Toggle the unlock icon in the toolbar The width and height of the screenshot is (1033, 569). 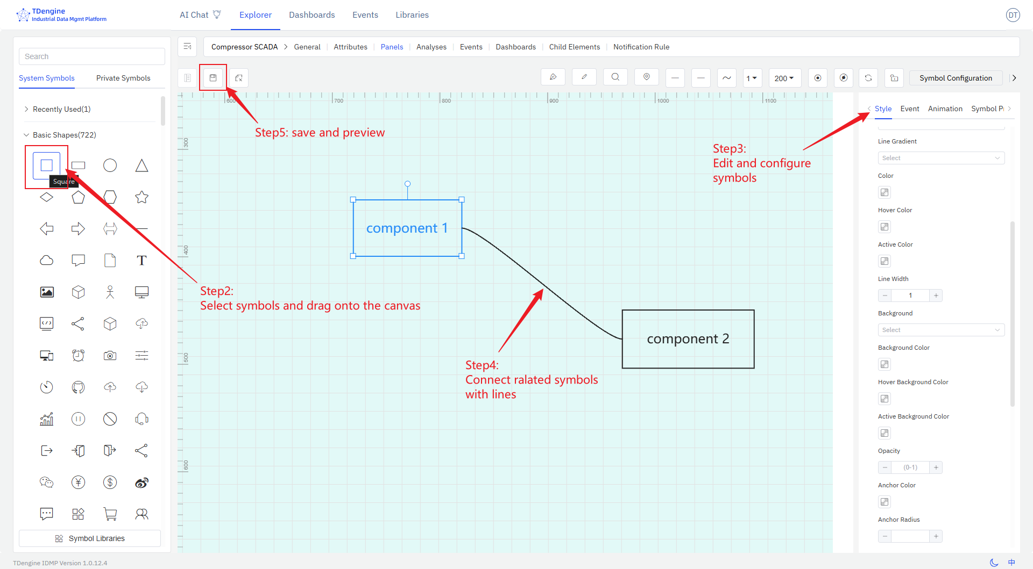pos(894,77)
